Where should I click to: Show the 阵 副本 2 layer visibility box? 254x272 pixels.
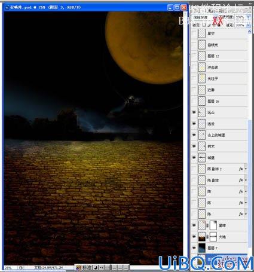click(x=194, y=169)
